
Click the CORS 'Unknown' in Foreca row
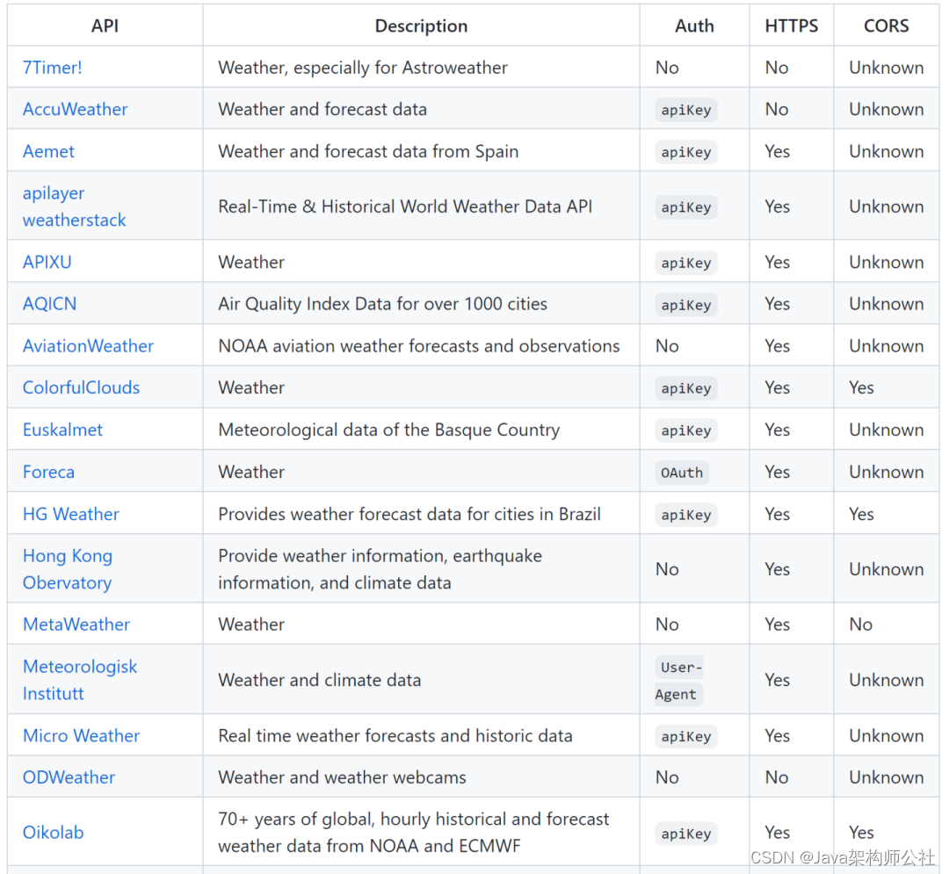[886, 472]
